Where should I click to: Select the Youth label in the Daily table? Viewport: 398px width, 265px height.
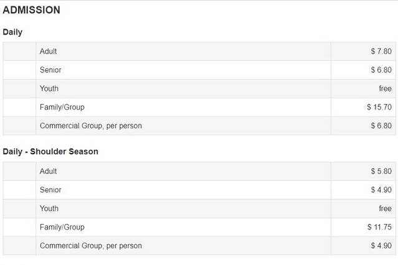[49, 88]
